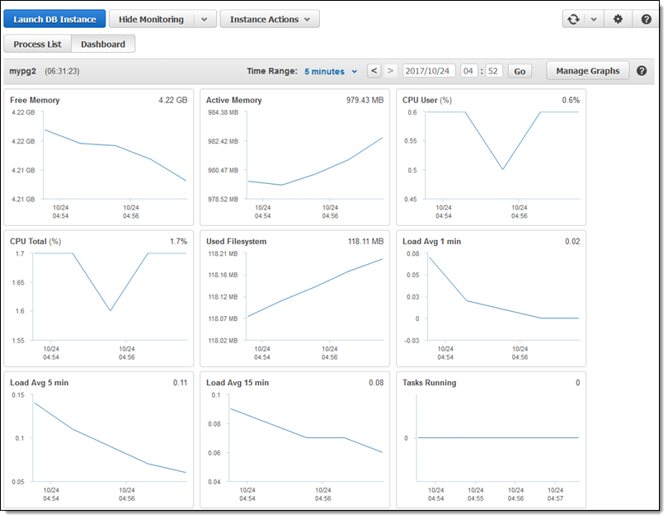Viewport: 668px width, 519px height.
Task: Switch to the Process List tab
Action: pyautogui.click(x=37, y=44)
